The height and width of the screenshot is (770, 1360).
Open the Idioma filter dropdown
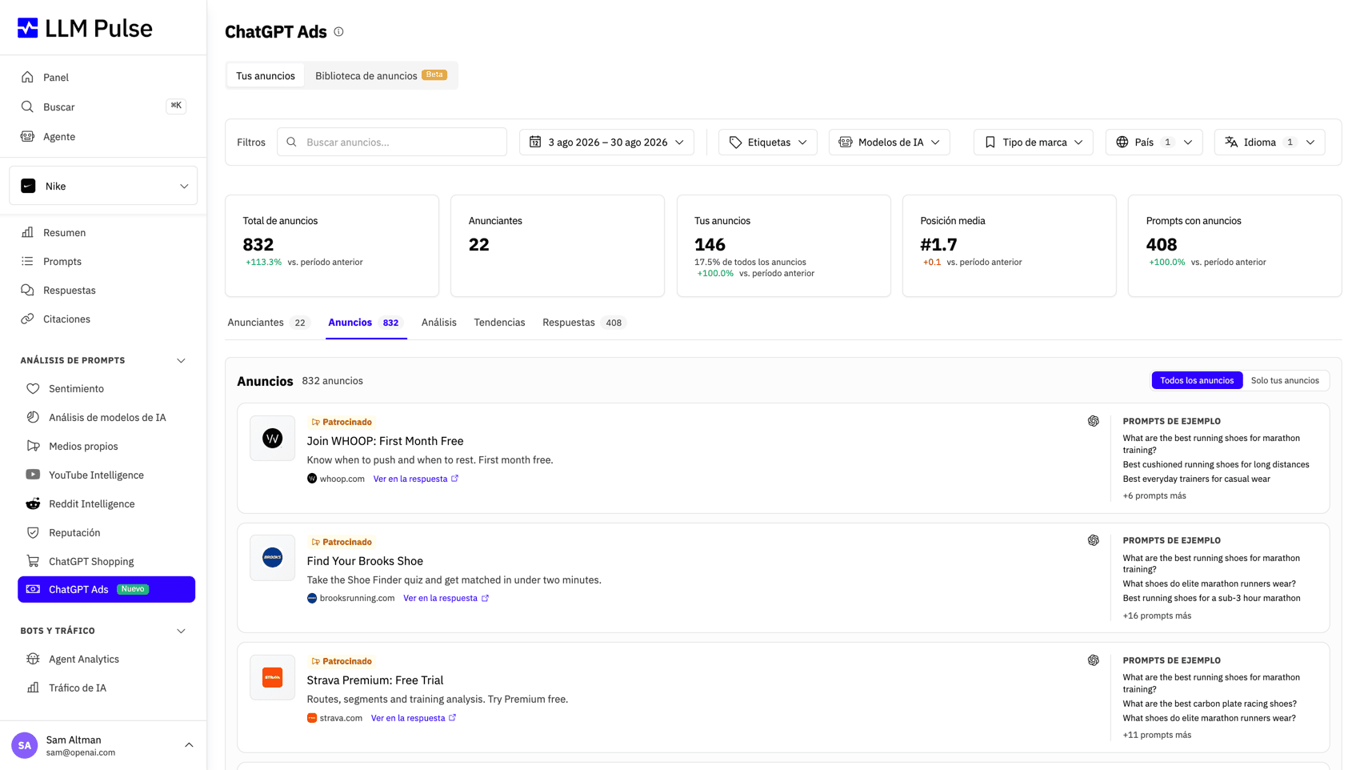(1270, 142)
